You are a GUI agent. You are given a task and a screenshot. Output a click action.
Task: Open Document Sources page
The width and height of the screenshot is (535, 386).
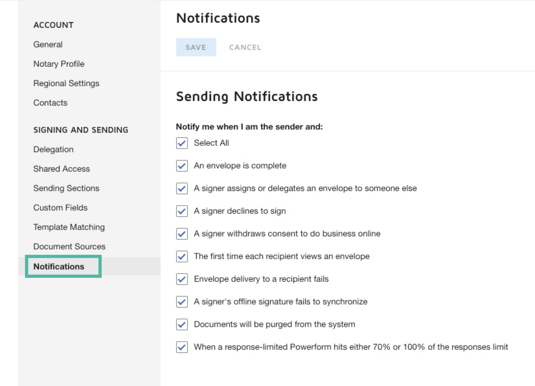click(x=69, y=246)
